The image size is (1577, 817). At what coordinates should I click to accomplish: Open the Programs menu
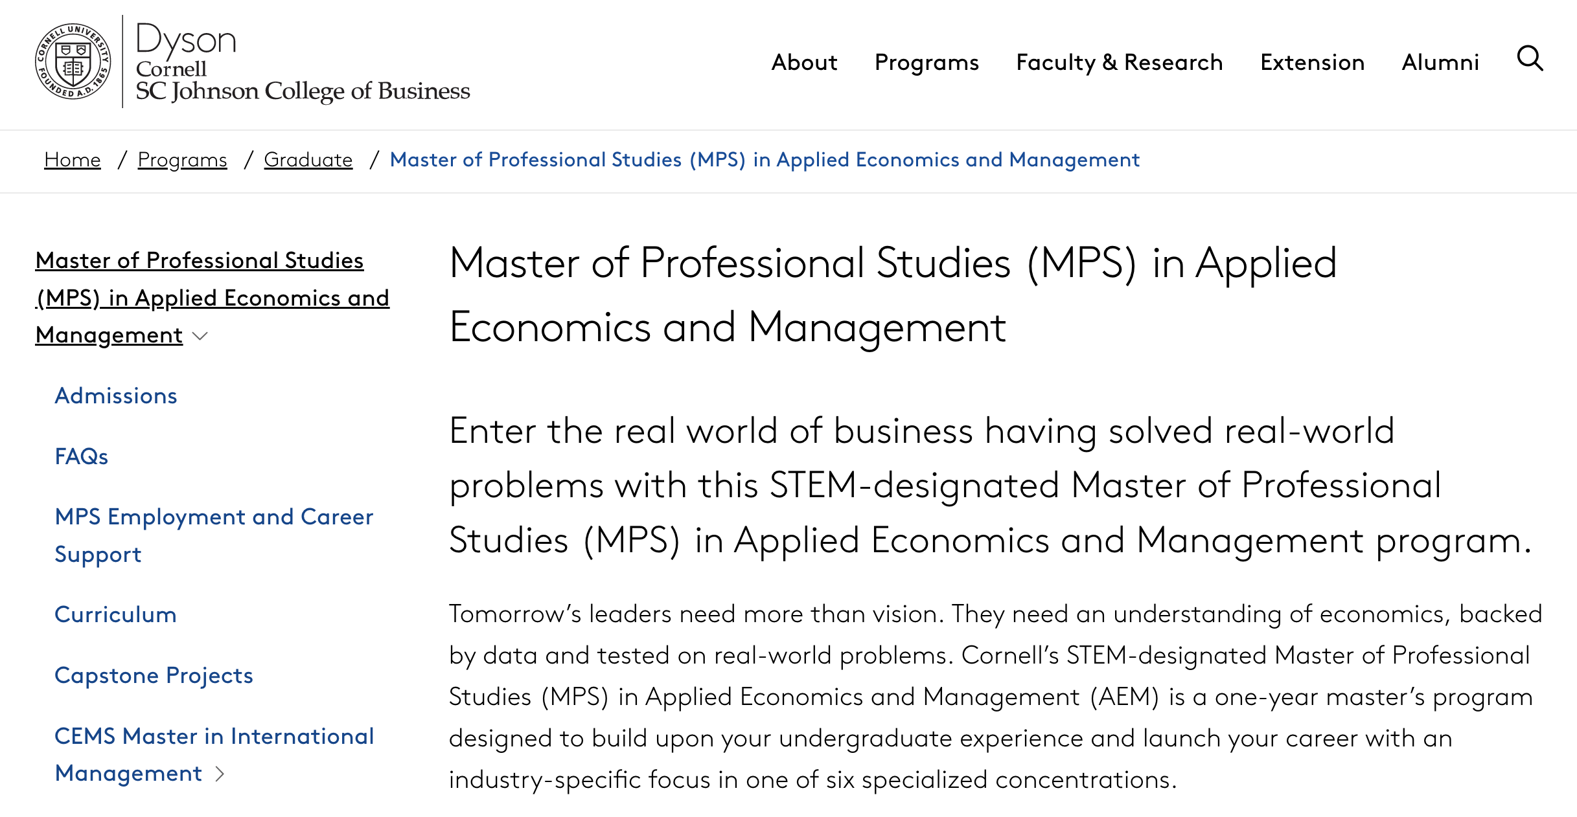pyautogui.click(x=927, y=62)
